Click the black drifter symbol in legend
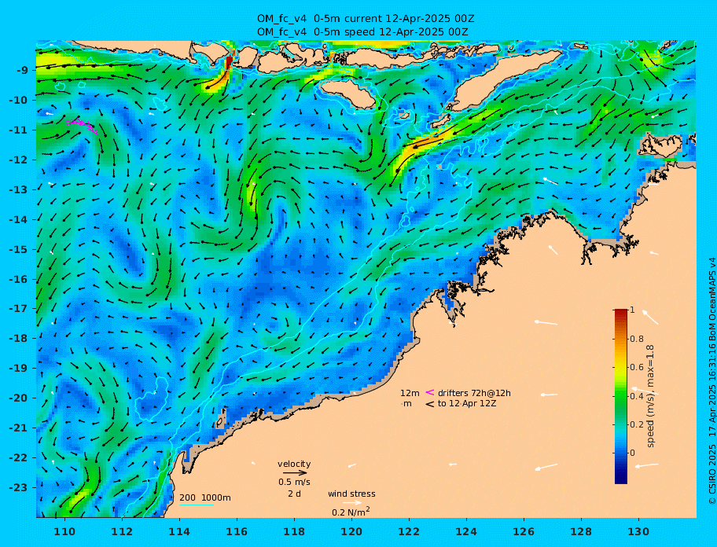The height and width of the screenshot is (547, 717). pos(430,404)
